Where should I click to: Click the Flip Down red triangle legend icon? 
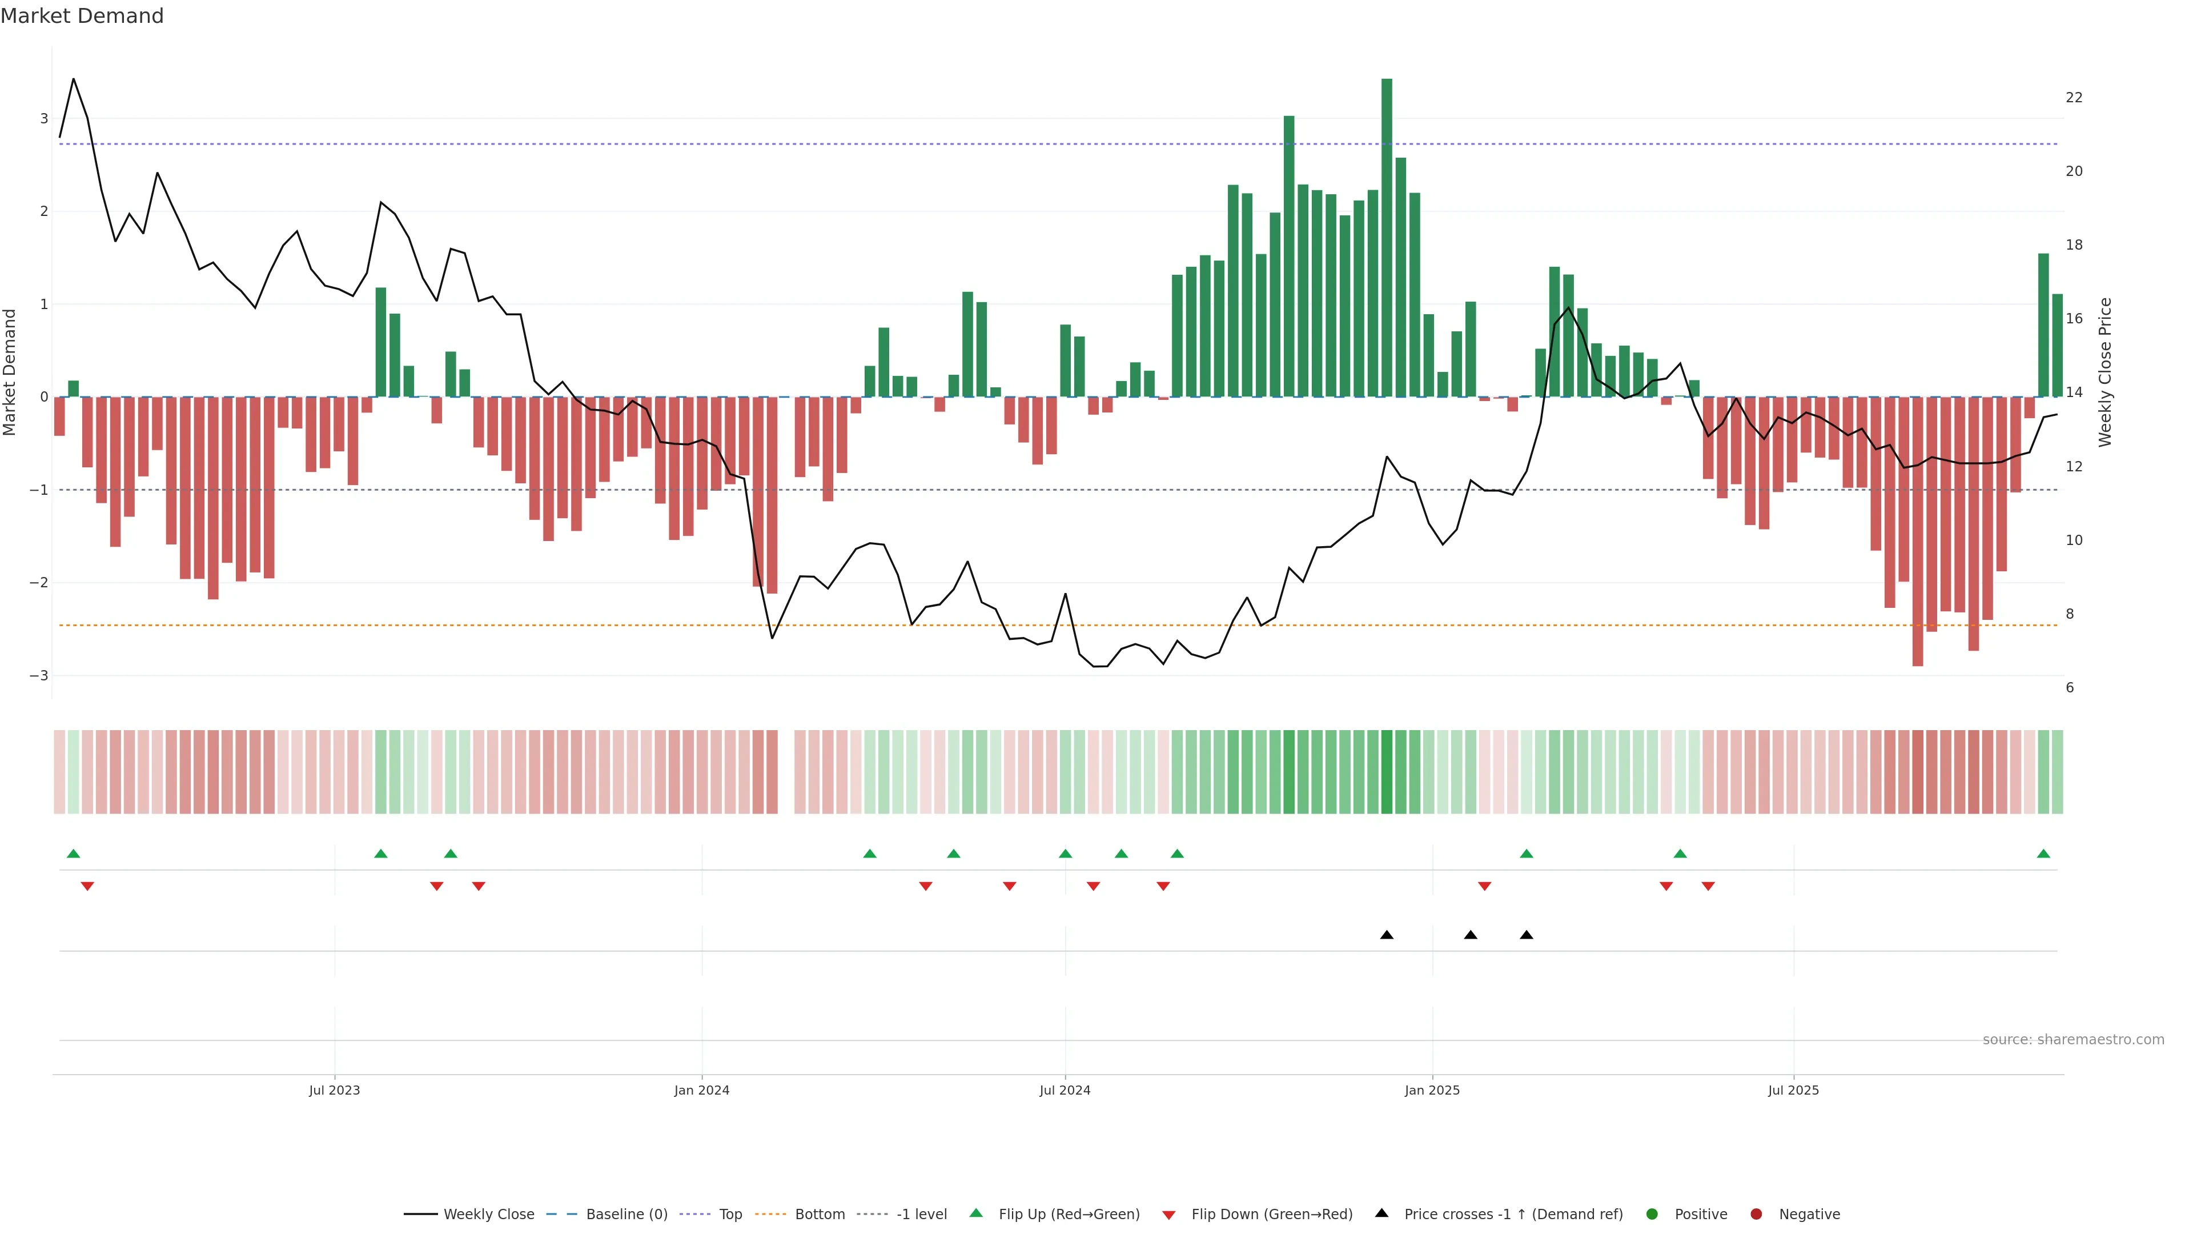point(1169,1215)
